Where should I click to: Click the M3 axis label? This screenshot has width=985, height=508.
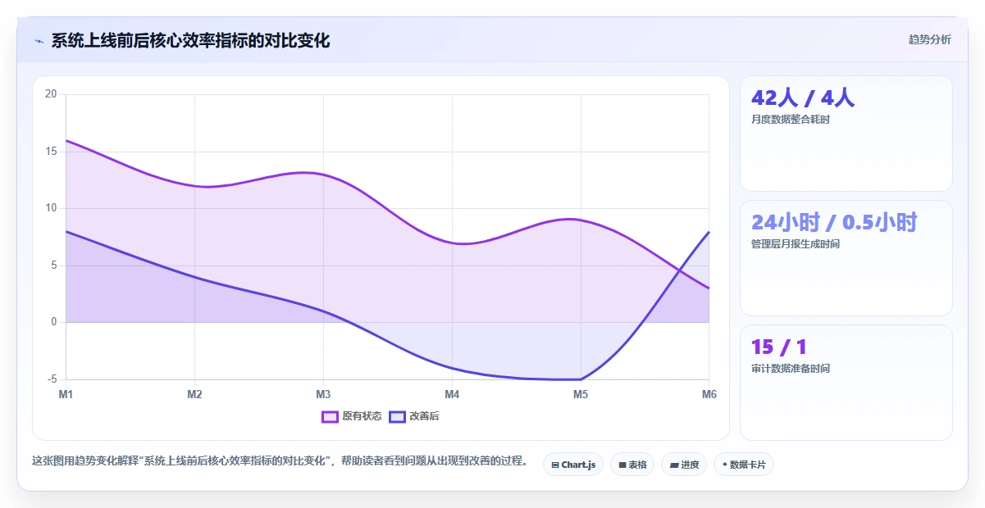[323, 394]
